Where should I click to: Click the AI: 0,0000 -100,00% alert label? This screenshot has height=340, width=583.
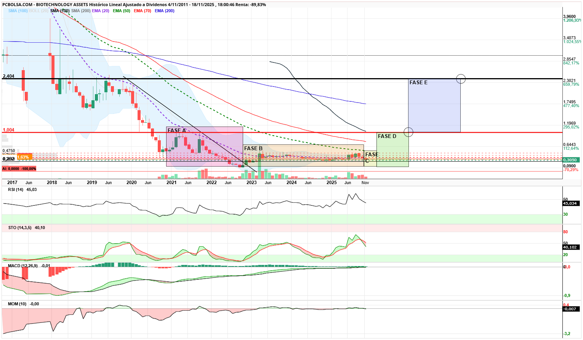(19, 168)
